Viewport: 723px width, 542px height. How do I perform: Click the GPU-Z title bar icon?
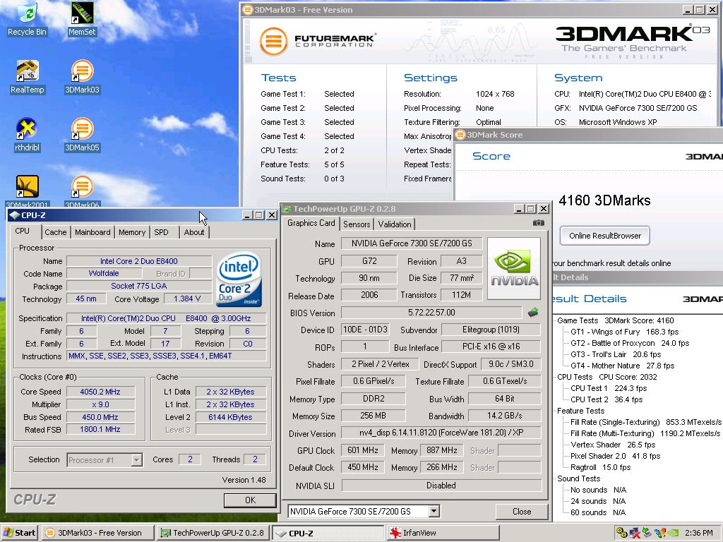click(x=287, y=209)
